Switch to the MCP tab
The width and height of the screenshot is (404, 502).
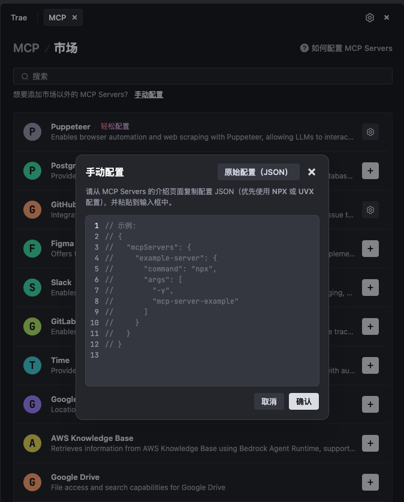coord(58,17)
